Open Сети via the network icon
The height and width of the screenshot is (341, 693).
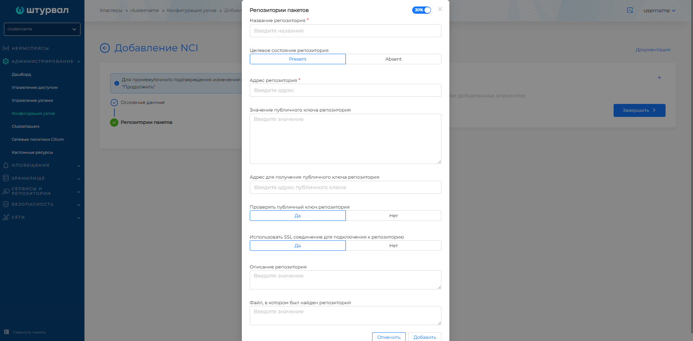pos(5,217)
